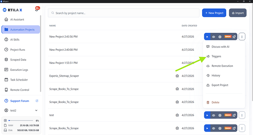This screenshot has width=253, height=135.
Task: Click eye icon on the 'test' project row
Action: pyautogui.click(x=213, y=115)
